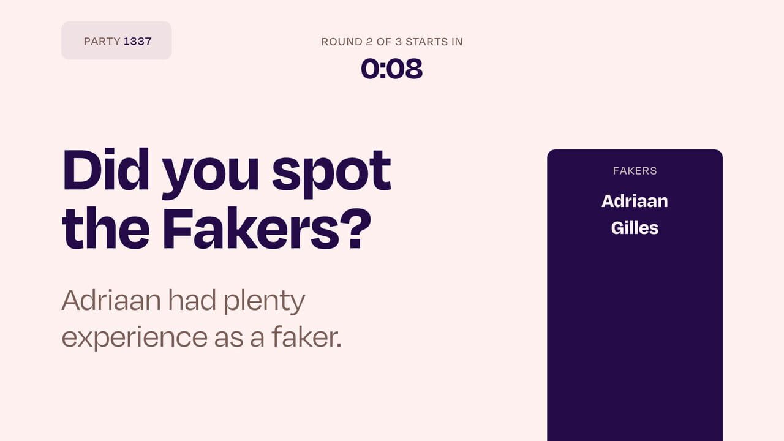
Task: Click the words 'STARTS IN' above timer
Action: point(434,42)
